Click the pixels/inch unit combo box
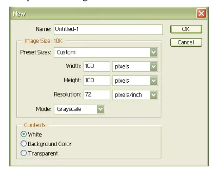Screen dimensions: 212x171 click(x=135, y=95)
